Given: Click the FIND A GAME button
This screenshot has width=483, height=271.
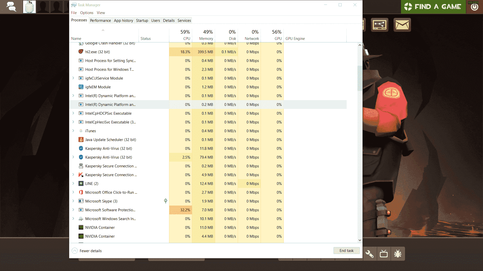Looking at the screenshot, I should click(433, 7).
